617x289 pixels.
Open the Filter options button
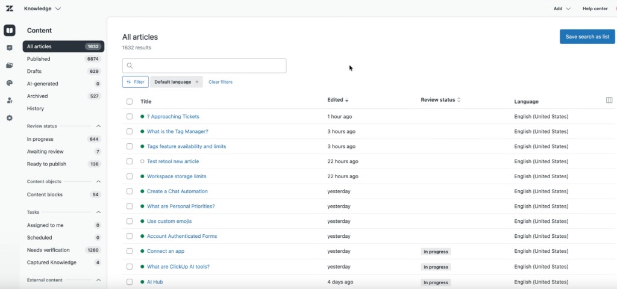point(136,82)
